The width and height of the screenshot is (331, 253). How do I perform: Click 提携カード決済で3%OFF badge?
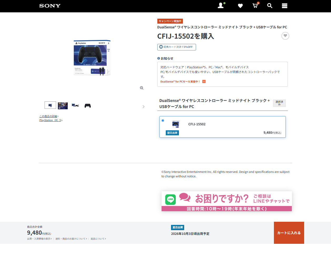click(x=177, y=47)
